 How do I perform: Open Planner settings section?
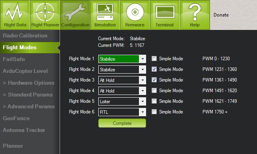13,146
